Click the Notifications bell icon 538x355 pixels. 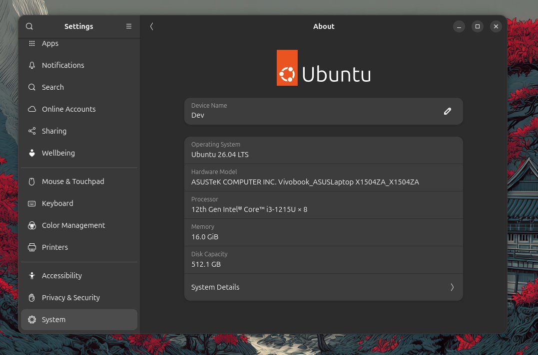pos(32,65)
